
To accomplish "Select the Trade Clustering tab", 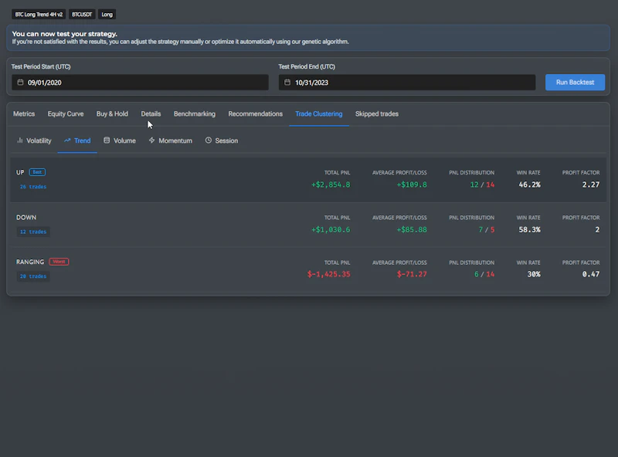I will click(319, 113).
